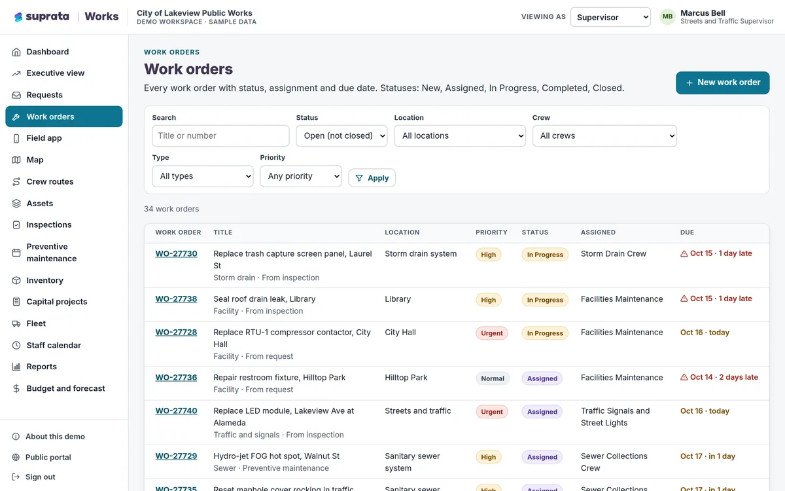Open work order WO-27728 link

(x=176, y=333)
